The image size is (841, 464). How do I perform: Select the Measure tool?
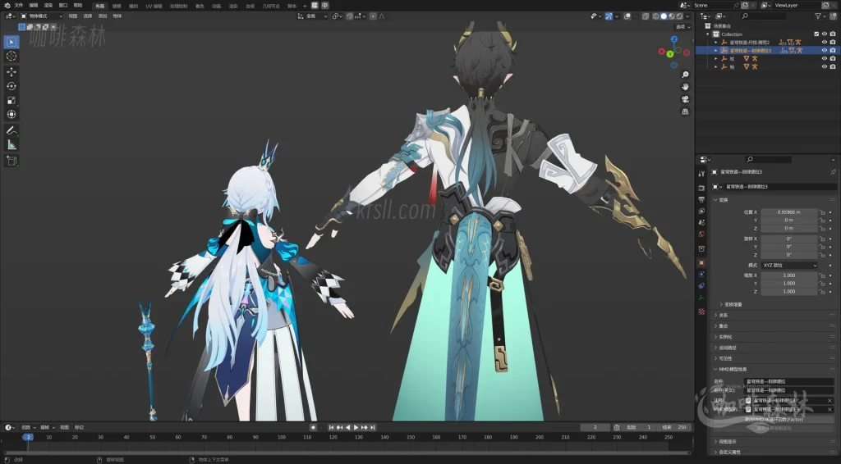coord(11,145)
